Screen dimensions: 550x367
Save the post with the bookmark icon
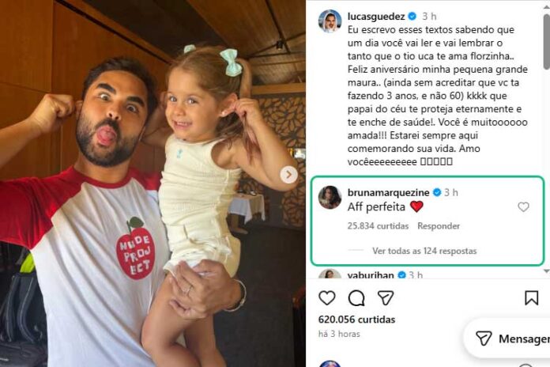coord(531,298)
